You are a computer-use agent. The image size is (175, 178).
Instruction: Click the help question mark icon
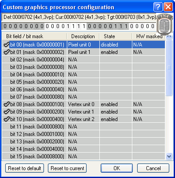[x=158, y=7]
